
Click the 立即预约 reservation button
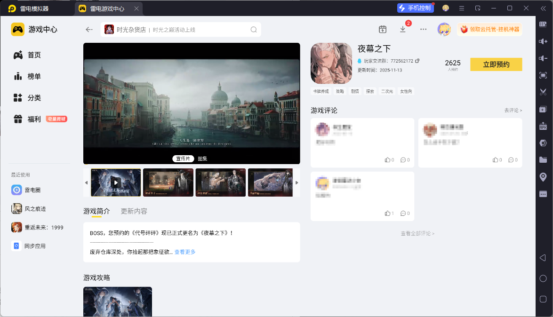496,64
